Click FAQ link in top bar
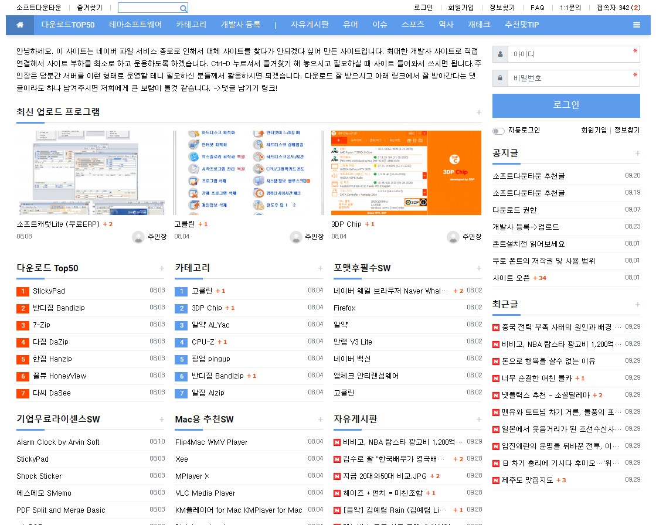Viewport: 656px width, 525px height. [x=537, y=8]
